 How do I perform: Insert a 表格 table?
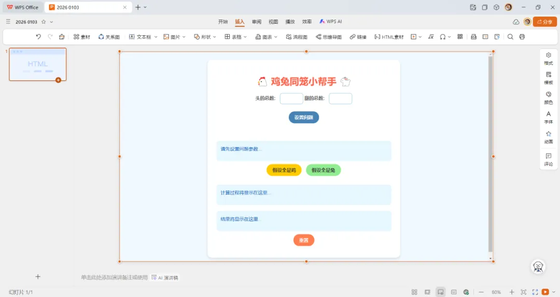point(233,37)
